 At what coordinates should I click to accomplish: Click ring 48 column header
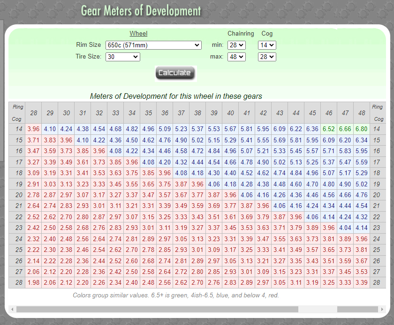(362, 113)
